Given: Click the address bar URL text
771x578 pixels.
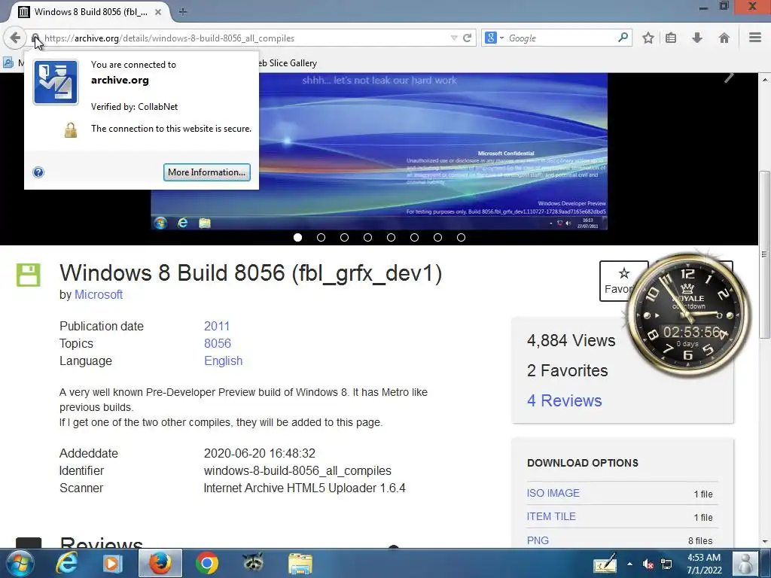Looking at the screenshot, I should pyautogui.click(x=169, y=38).
